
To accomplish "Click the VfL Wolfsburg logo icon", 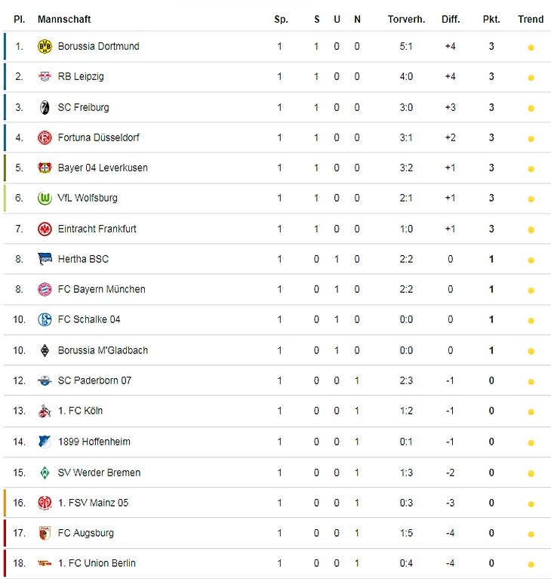I will 45,199.
